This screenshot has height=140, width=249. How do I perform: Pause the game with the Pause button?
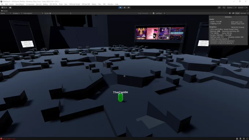[124, 7]
